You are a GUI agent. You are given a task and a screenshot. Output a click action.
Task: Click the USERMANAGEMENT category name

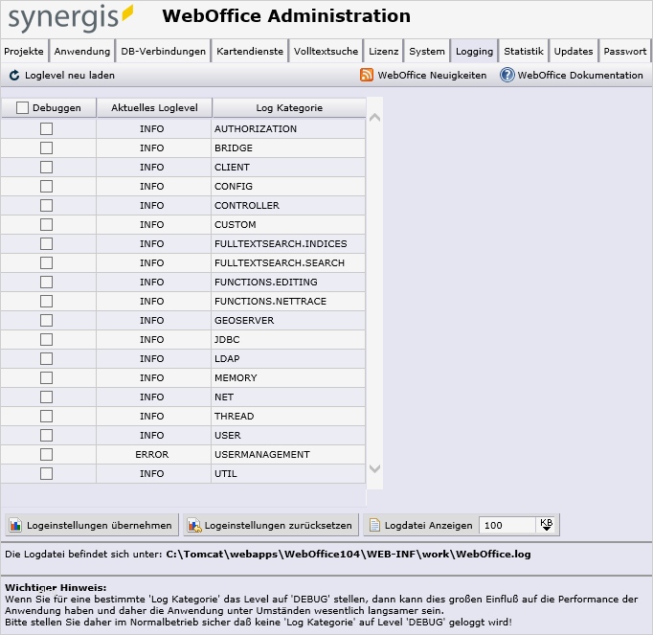pos(262,455)
